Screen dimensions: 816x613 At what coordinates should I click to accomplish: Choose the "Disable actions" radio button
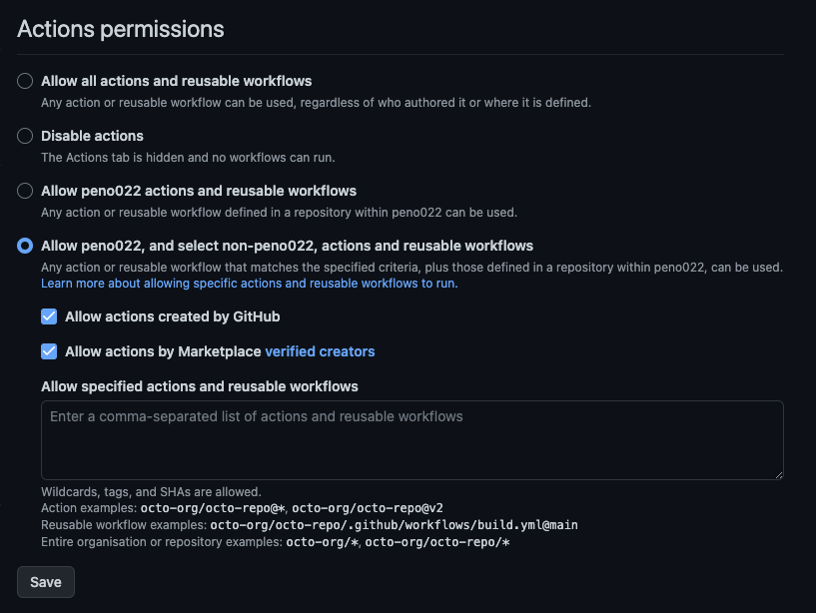[25, 136]
